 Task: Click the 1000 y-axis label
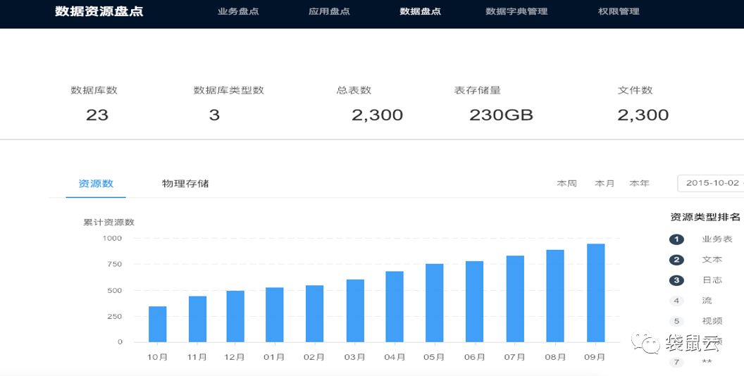[x=113, y=238]
